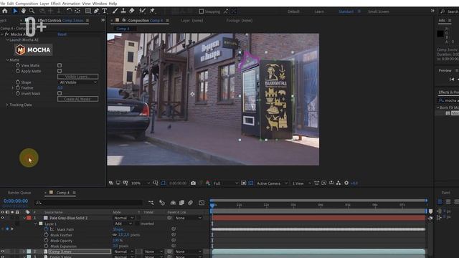The height and width of the screenshot is (258, 459).
Task: Hide the Pale Gray-Blue Solid 2 layer
Action: click(x=2, y=218)
